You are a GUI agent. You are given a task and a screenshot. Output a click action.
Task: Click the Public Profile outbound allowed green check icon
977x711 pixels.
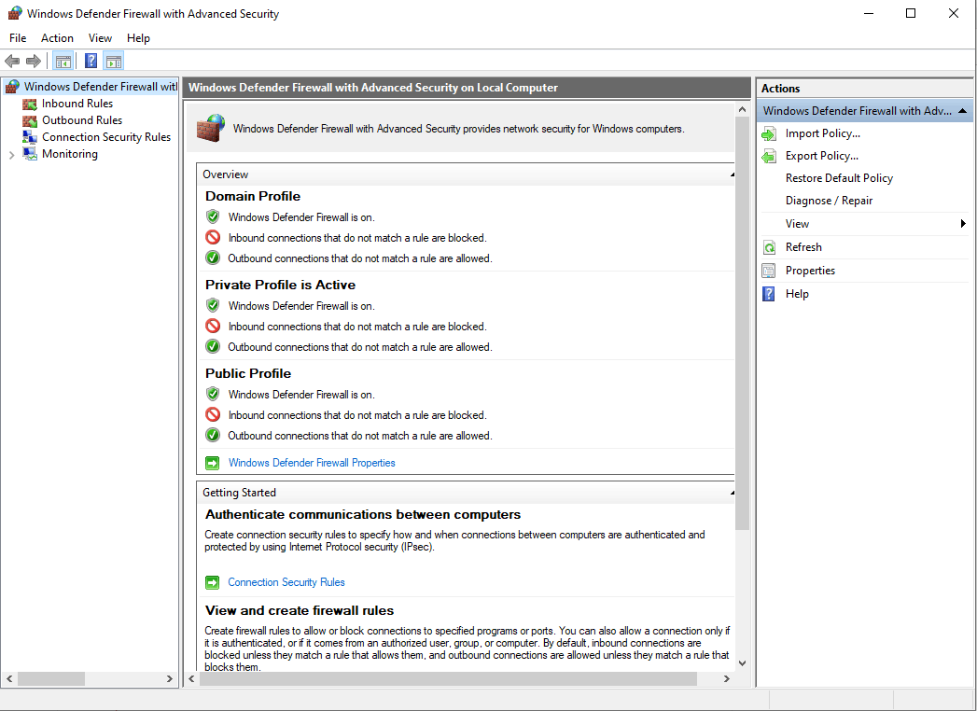[x=213, y=435]
